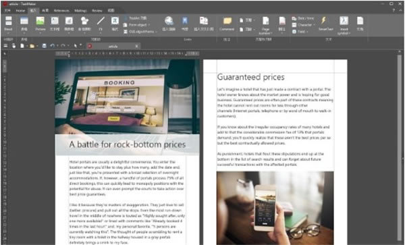
Task: Select the line drawing tool icon
Action: pyautogui.click(x=101, y=24)
